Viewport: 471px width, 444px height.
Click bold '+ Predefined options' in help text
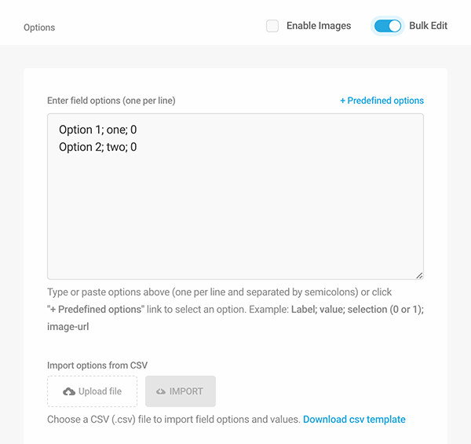click(x=96, y=310)
